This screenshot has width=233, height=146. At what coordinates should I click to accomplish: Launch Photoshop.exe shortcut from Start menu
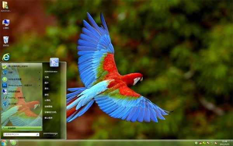(x=22, y=85)
